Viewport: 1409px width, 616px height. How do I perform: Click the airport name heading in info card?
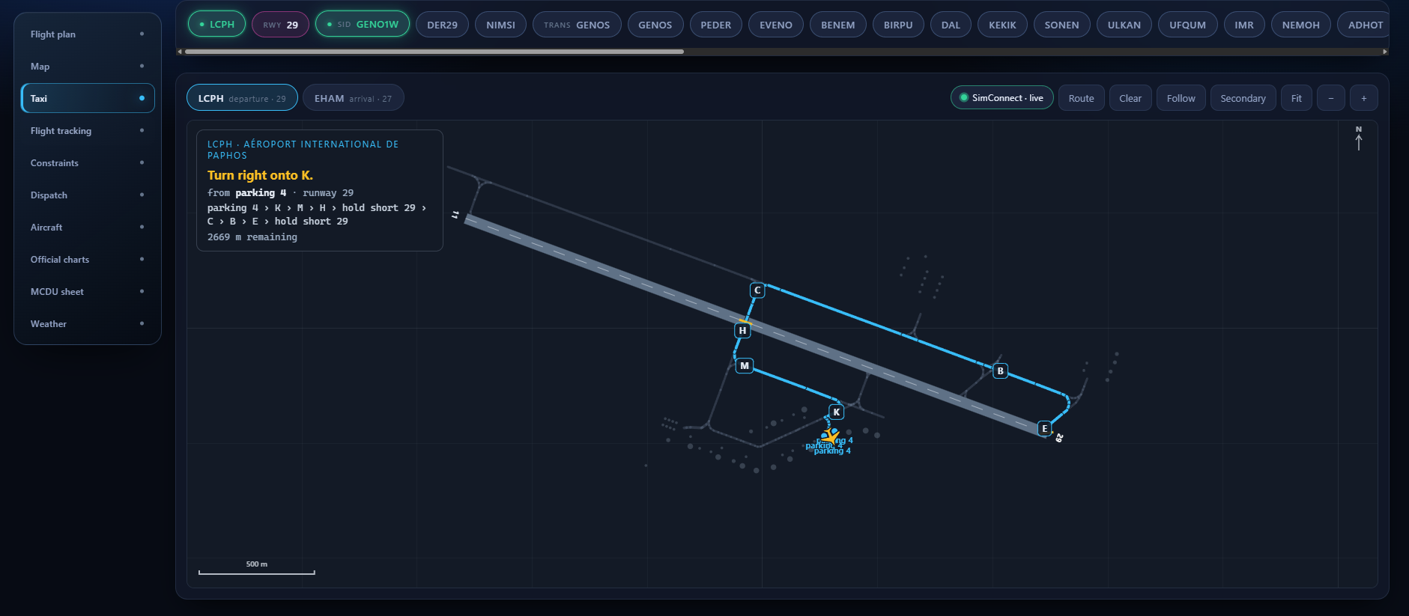[303, 150]
